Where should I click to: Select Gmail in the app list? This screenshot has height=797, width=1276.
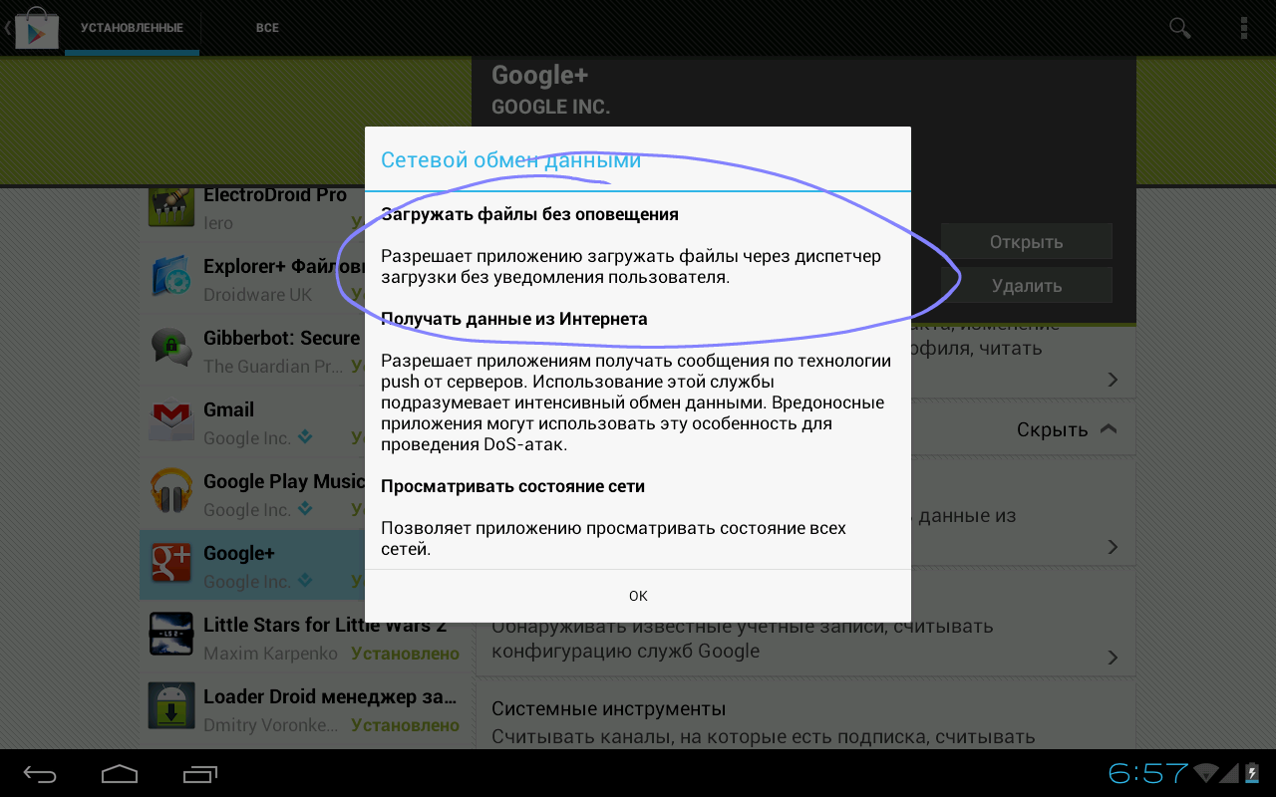pyautogui.click(x=305, y=422)
